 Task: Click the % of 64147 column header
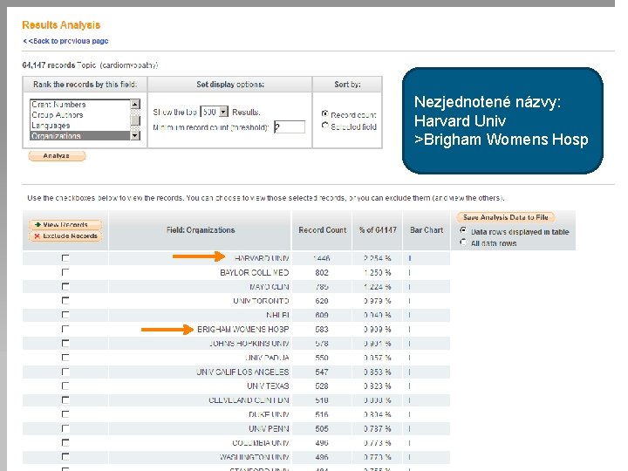coord(378,230)
